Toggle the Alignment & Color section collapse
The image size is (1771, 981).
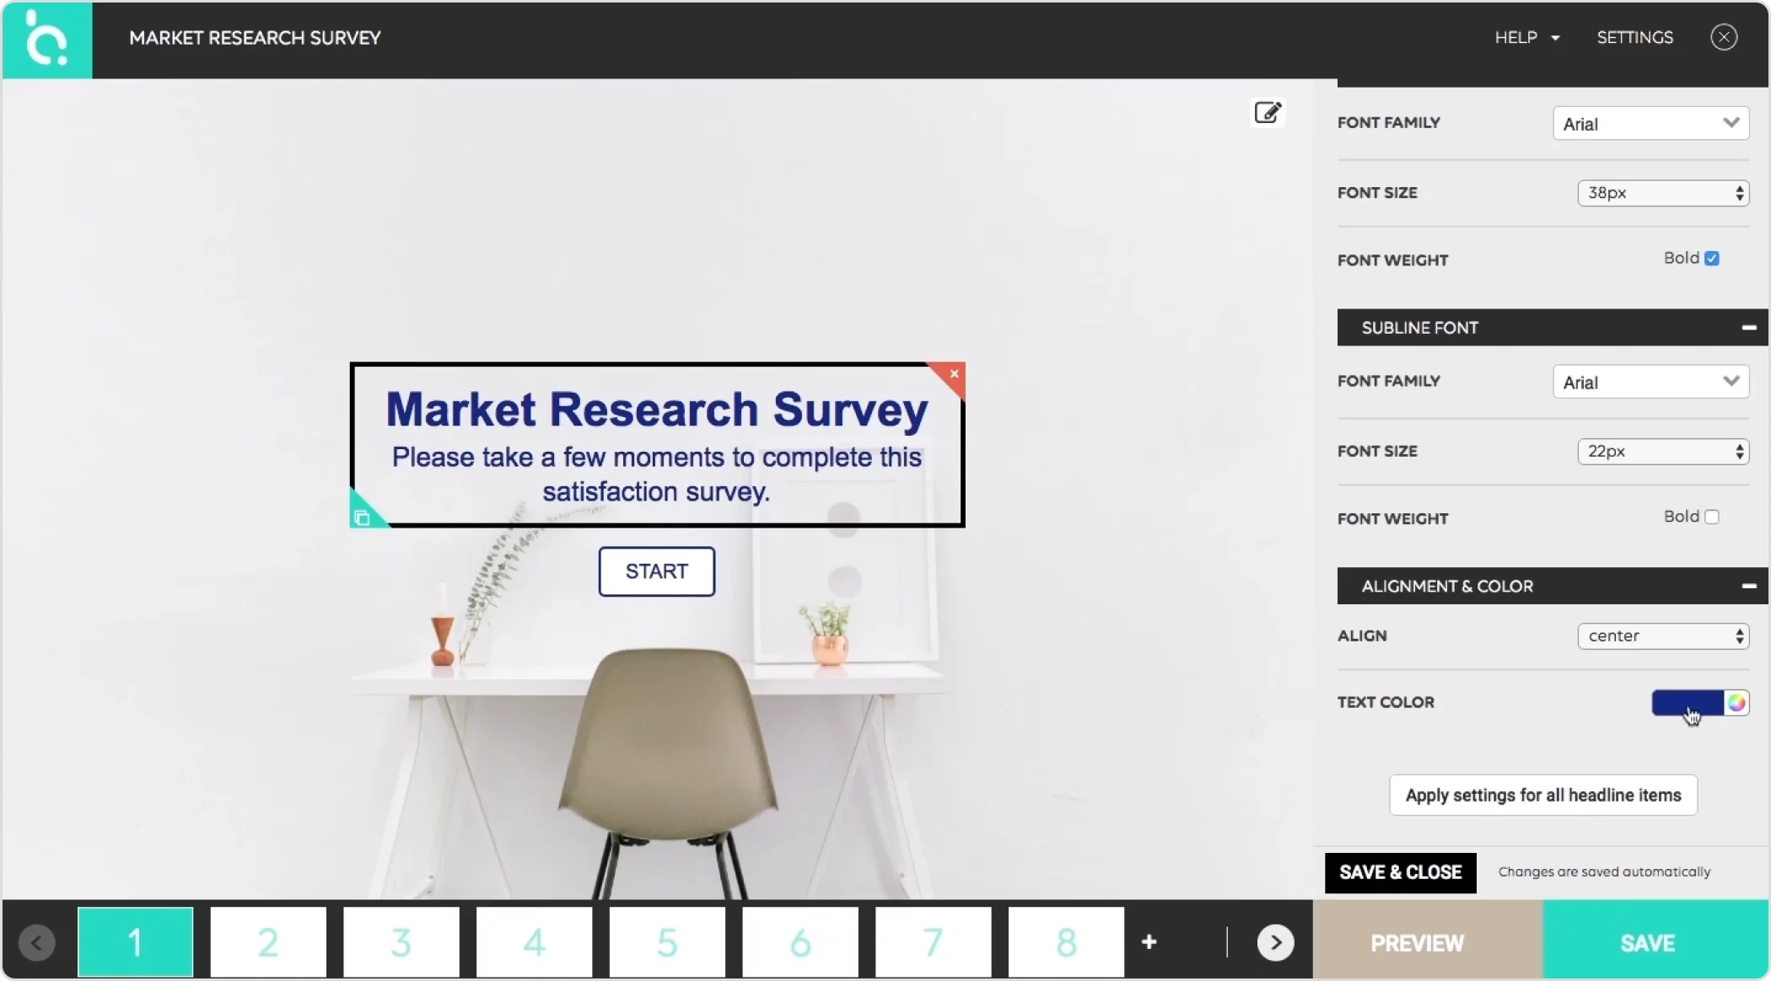(x=1749, y=585)
